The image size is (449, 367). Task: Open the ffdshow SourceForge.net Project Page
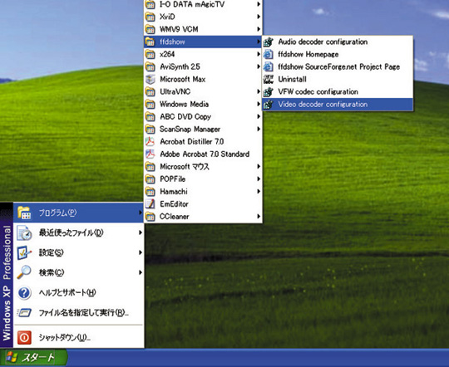338,67
